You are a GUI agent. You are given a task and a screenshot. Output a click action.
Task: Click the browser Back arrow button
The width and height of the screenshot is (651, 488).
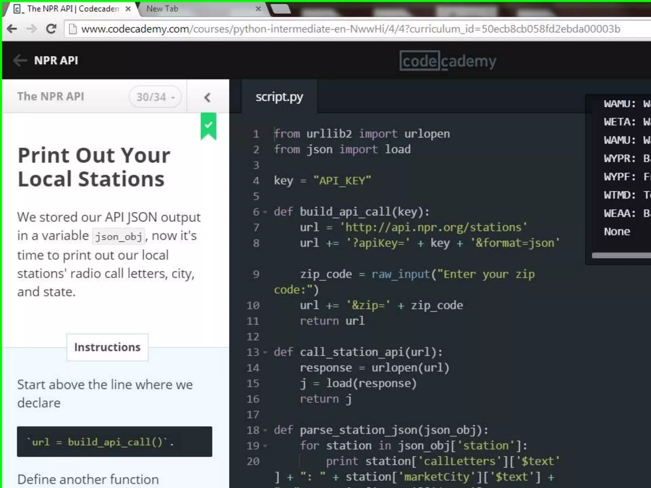pyautogui.click(x=12, y=29)
